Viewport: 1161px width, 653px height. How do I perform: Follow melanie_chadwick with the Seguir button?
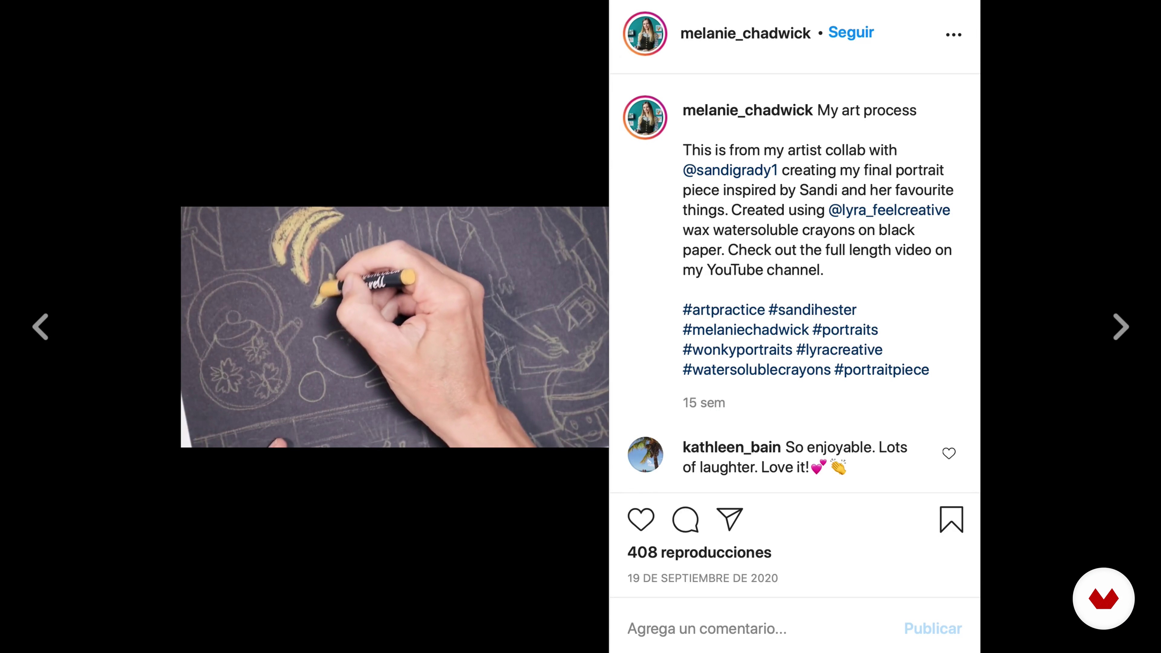click(851, 32)
